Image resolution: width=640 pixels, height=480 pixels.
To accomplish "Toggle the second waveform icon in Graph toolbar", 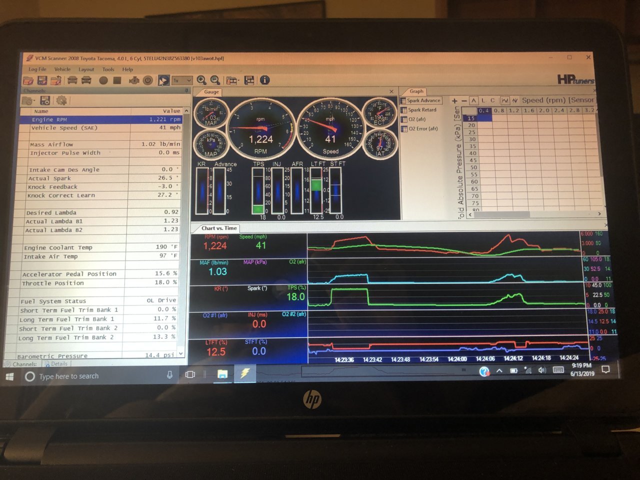I will [514, 100].
